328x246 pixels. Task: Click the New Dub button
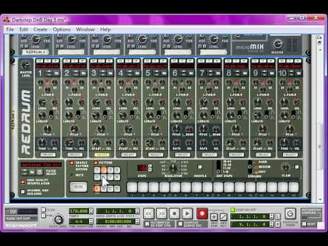(x=214, y=217)
